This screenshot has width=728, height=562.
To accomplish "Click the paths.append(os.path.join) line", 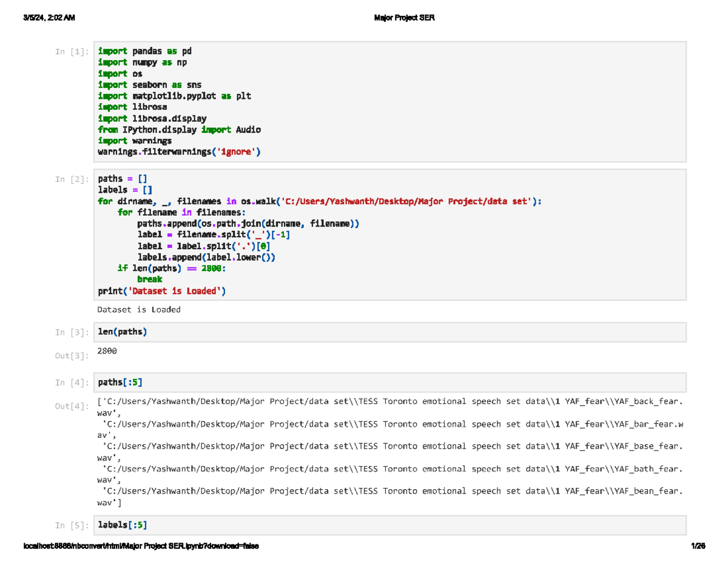I will coord(249,224).
